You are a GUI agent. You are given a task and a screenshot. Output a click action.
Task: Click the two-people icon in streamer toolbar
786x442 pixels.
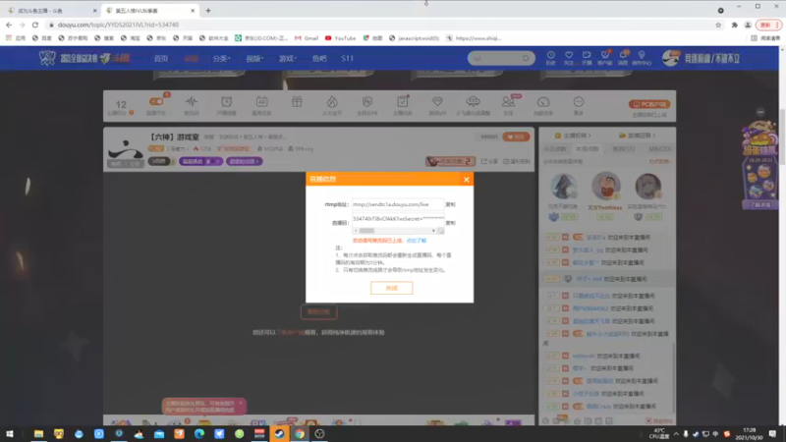tap(508, 102)
